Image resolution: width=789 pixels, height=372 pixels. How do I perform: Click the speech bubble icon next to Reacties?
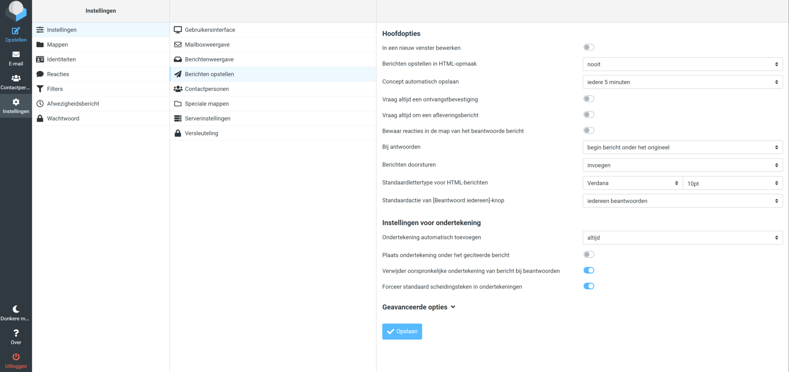[40, 74]
